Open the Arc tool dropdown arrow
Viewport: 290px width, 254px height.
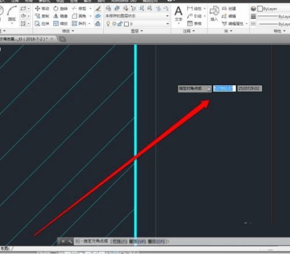tap(12, 23)
